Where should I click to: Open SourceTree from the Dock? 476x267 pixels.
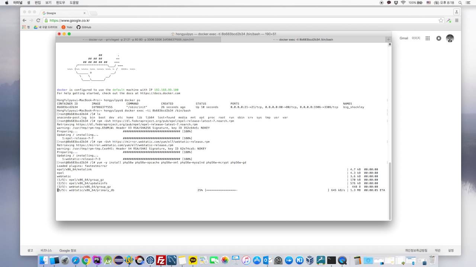pos(150,260)
